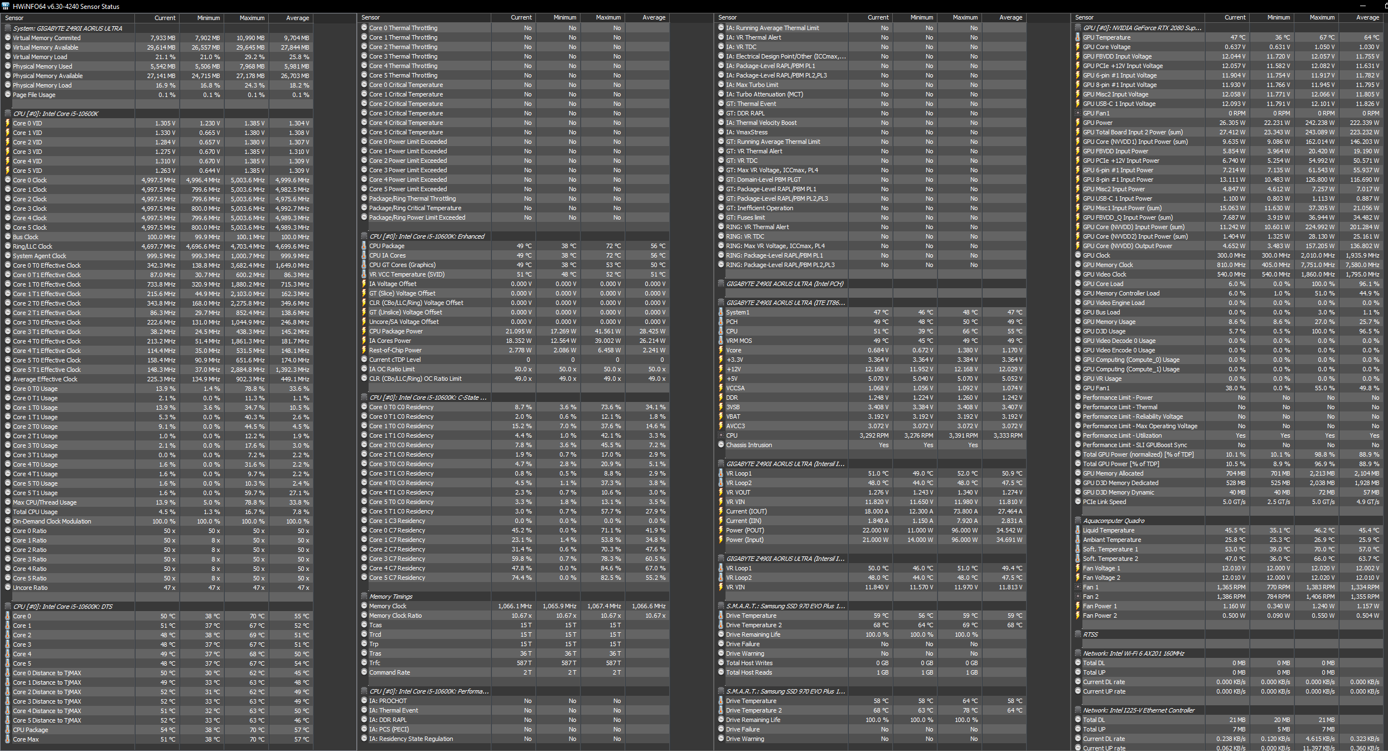Collapse the Aquacomputer Quadro sensor group
The height and width of the screenshot is (751, 1388).
[1077, 521]
